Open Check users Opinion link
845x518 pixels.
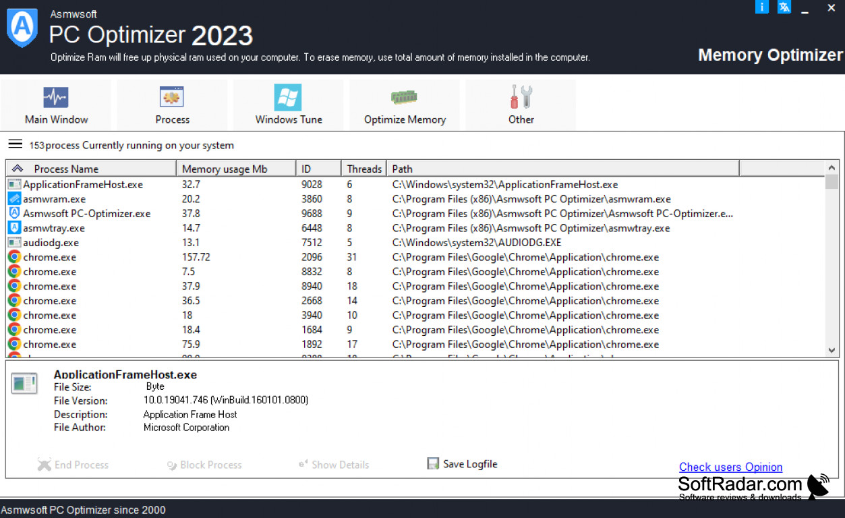tap(730, 467)
